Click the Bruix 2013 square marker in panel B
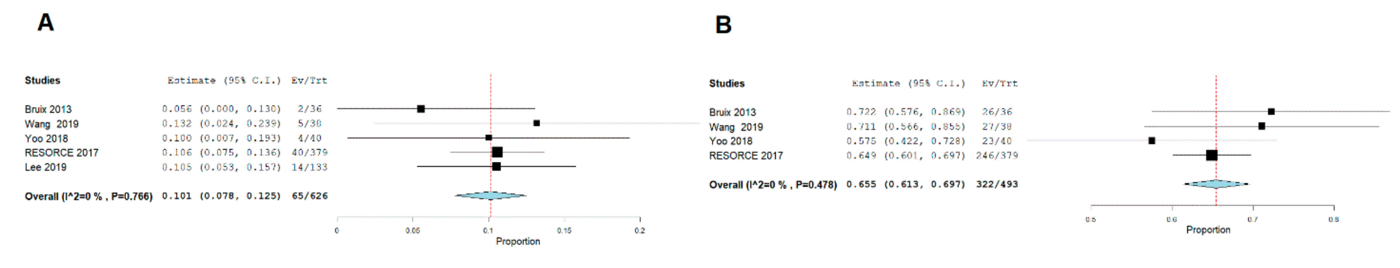Screen dimensions: 1400x268 (x=1271, y=112)
